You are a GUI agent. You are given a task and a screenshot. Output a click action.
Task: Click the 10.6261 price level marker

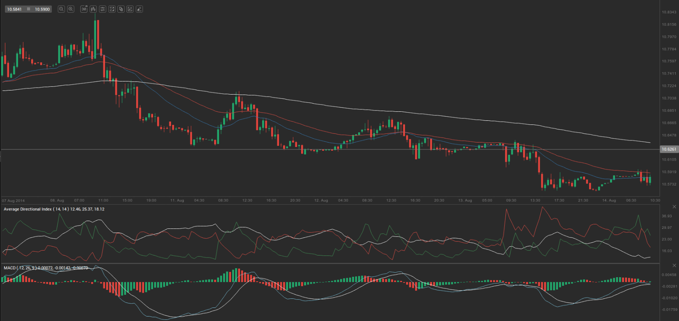(x=668, y=149)
